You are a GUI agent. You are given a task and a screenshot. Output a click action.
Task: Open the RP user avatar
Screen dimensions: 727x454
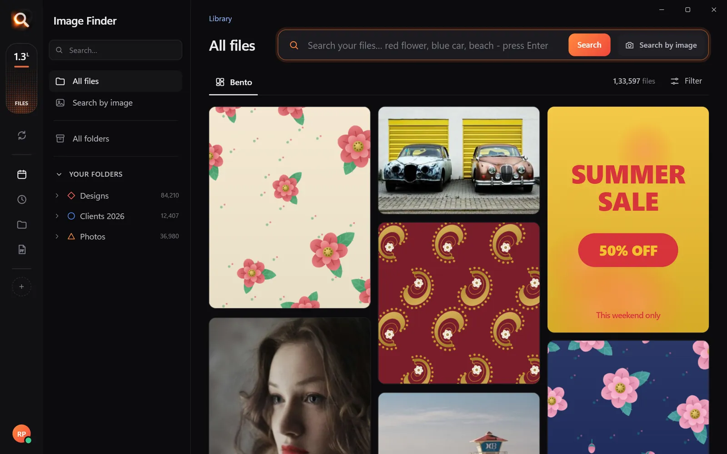point(21,434)
